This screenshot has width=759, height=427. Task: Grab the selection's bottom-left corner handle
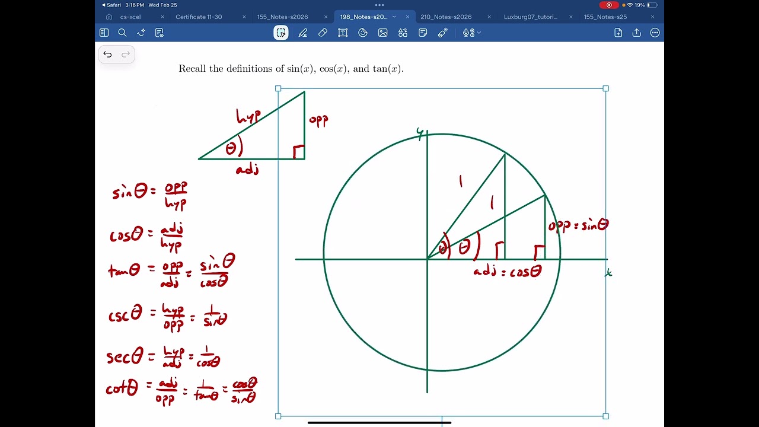pos(278,416)
